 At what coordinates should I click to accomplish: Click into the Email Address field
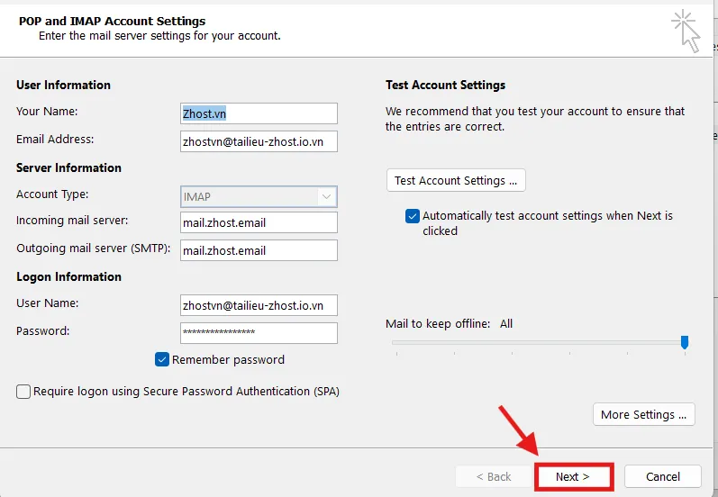[259, 141]
